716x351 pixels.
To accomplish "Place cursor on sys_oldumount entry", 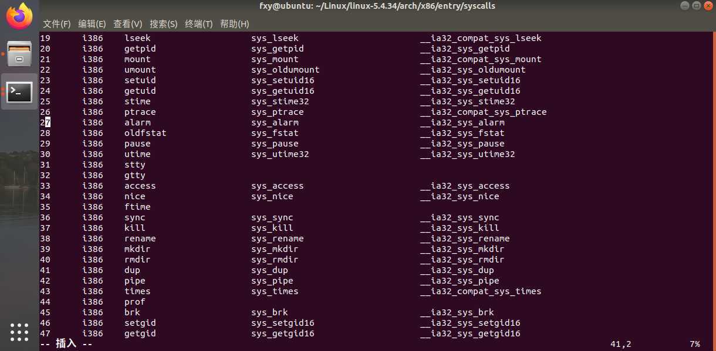I will (x=285, y=70).
